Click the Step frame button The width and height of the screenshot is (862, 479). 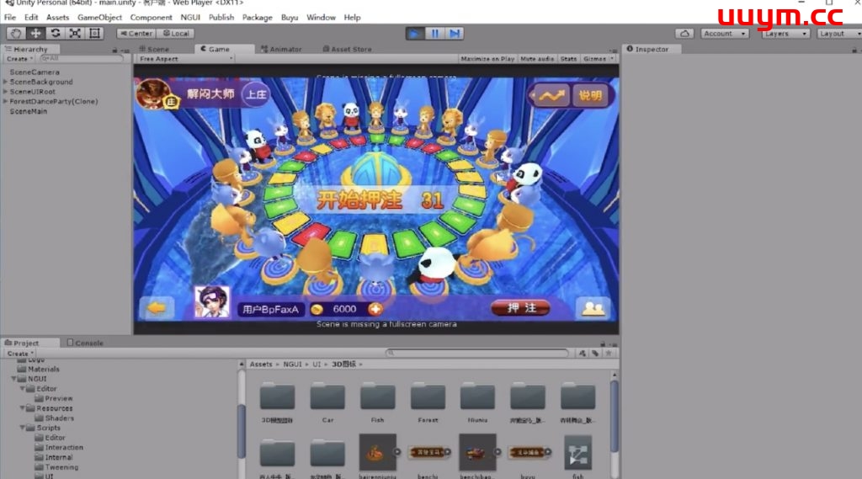[455, 34]
